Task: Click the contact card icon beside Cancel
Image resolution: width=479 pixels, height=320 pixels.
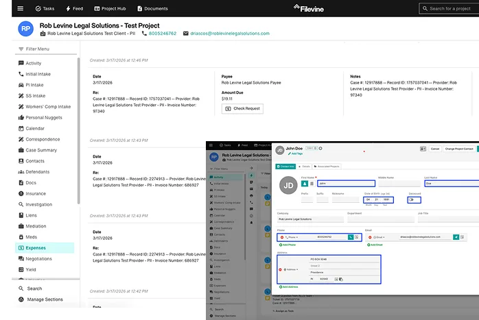Action: [423, 149]
